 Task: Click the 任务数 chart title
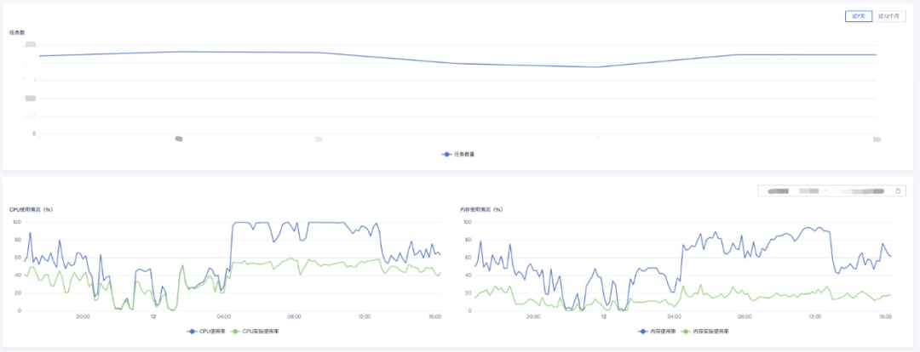[17, 32]
